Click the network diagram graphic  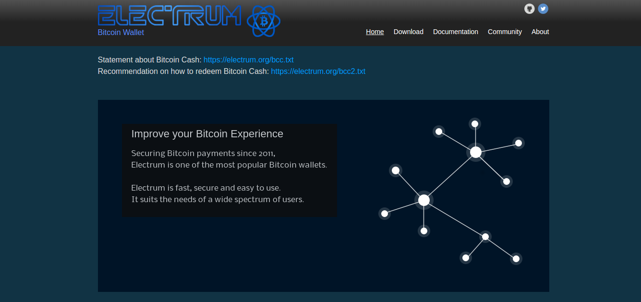tap(451, 191)
